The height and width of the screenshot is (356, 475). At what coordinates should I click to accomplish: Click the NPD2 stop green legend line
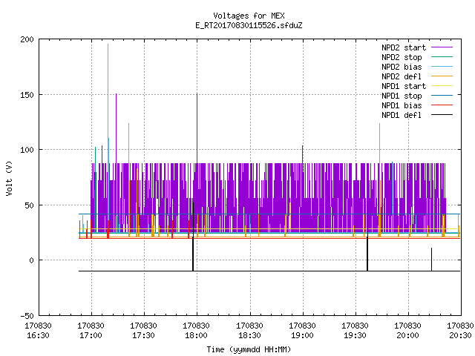[442, 57]
